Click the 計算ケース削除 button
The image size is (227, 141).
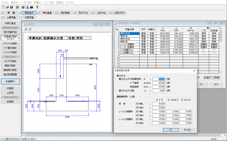pyautogui.click(x=212, y=78)
